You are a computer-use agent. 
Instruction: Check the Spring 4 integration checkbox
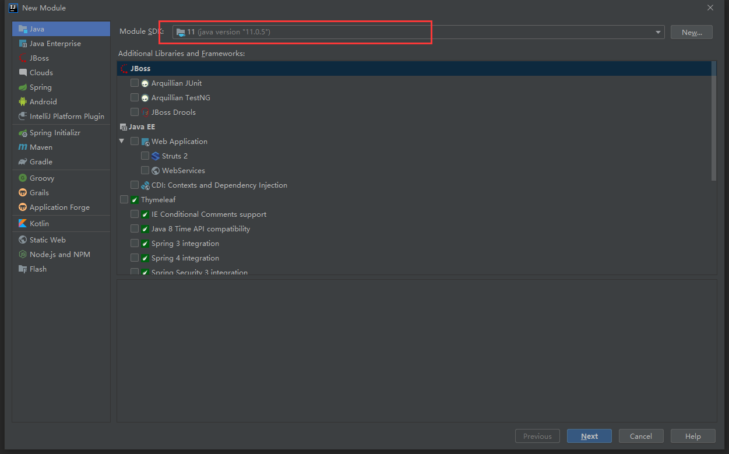(135, 258)
